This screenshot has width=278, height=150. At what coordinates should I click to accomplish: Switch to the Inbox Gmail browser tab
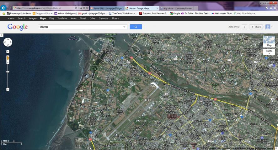[107, 8]
